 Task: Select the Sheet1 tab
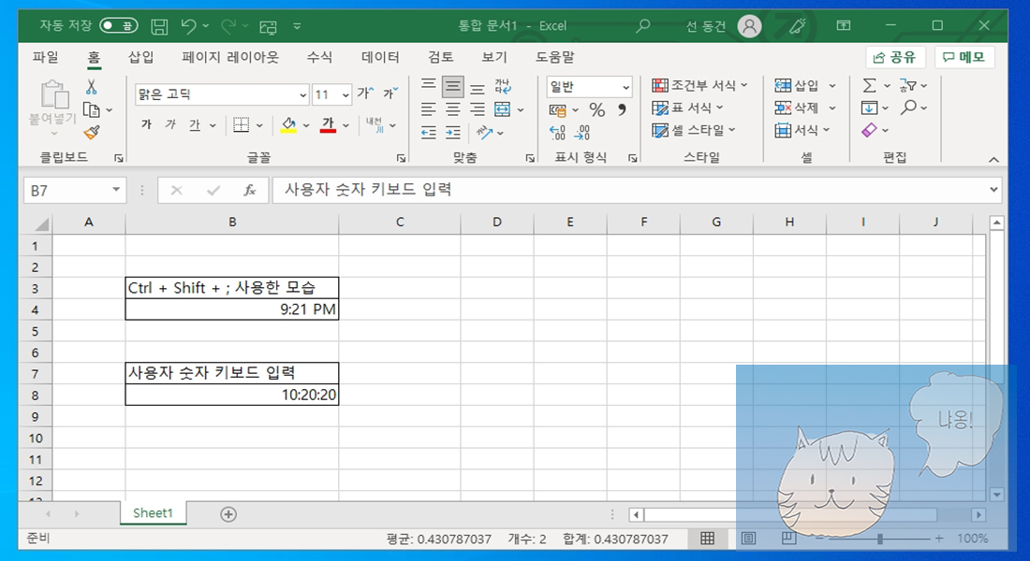coord(153,513)
